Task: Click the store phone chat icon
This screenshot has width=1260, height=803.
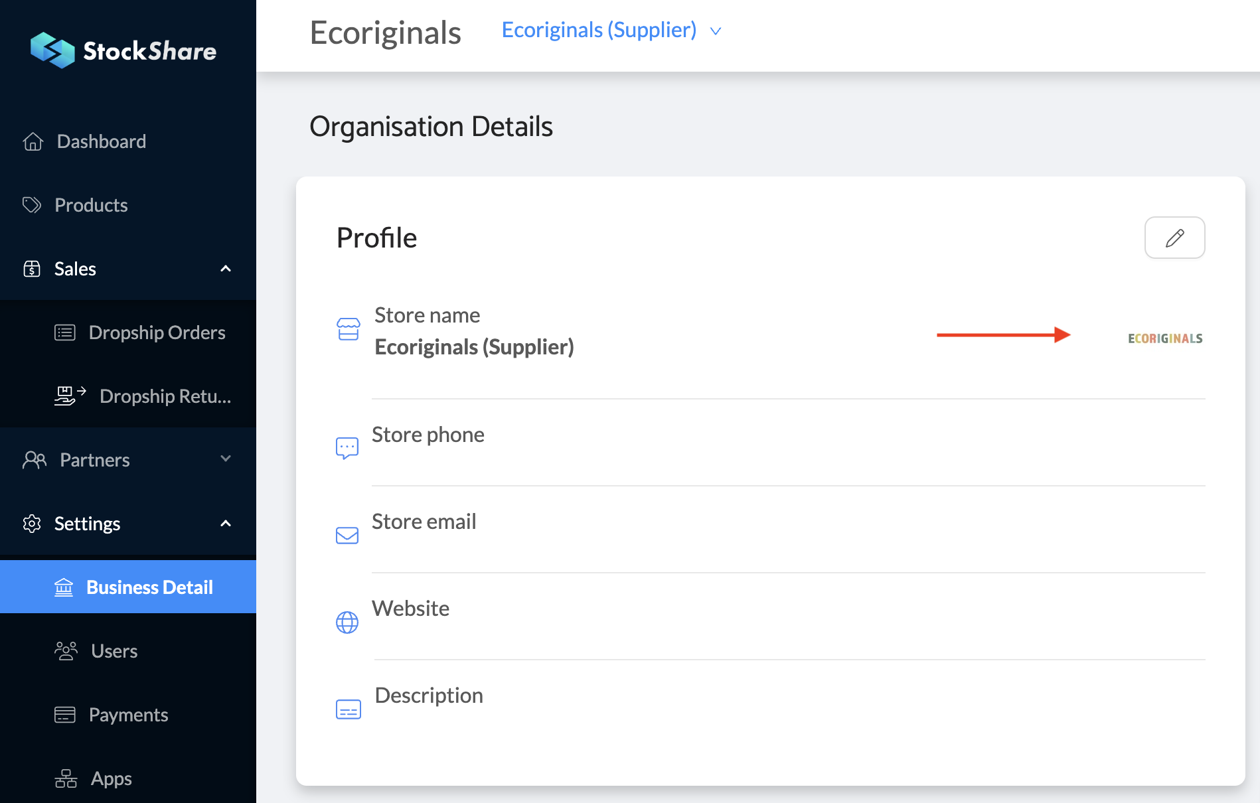Action: click(x=347, y=449)
